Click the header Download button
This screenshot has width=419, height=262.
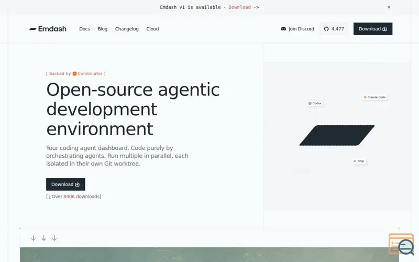(x=373, y=29)
